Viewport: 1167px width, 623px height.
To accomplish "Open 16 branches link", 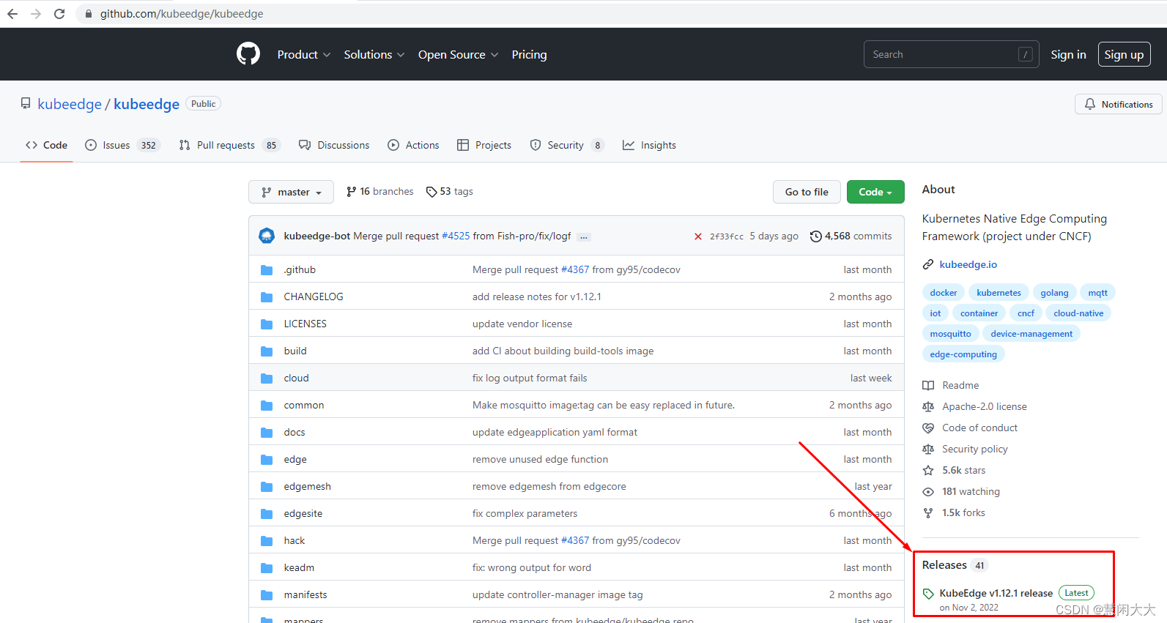I will tap(379, 192).
